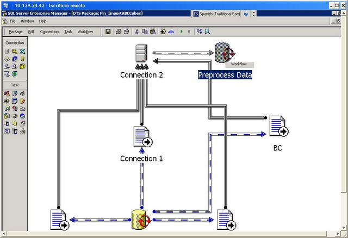Image resolution: width=348 pixels, height=238 pixels.
Task: Select the round blue globe task icon
Action: point(22,116)
